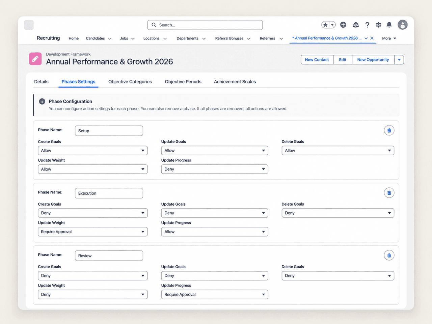Delete the Setup phase
The height and width of the screenshot is (324, 432).
tap(389, 130)
